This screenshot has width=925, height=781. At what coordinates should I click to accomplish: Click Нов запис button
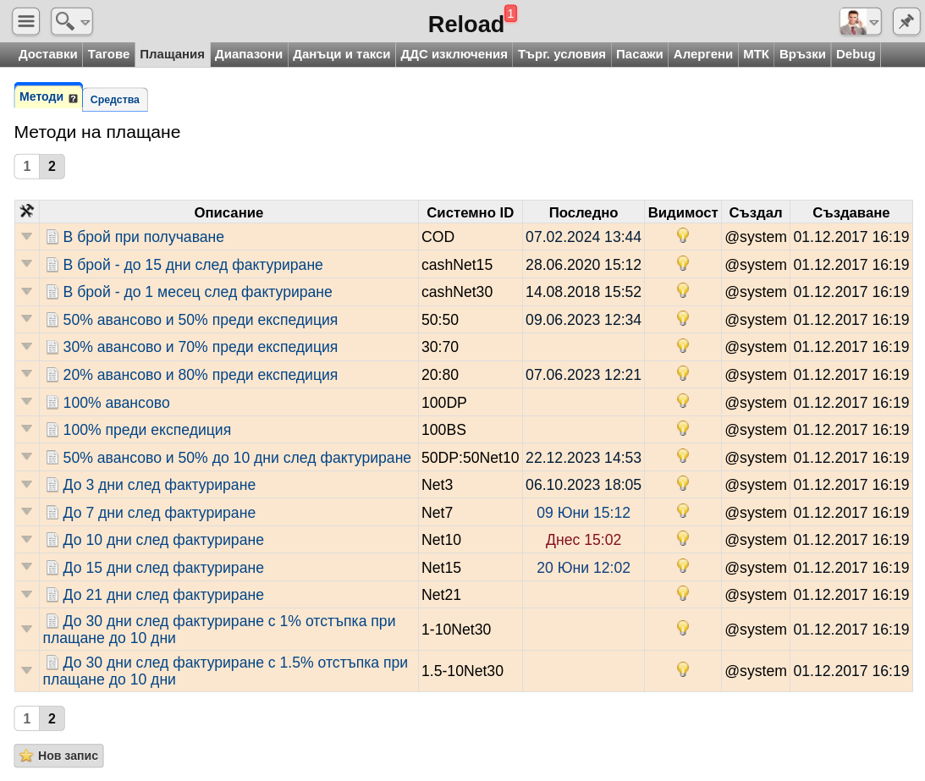point(59,756)
